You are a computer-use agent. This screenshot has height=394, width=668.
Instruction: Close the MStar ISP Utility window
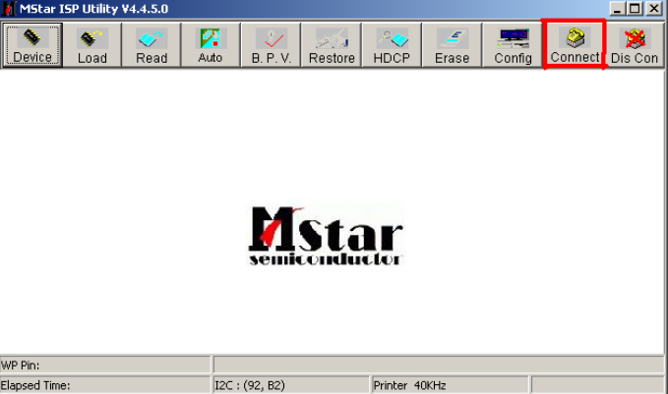[654, 9]
